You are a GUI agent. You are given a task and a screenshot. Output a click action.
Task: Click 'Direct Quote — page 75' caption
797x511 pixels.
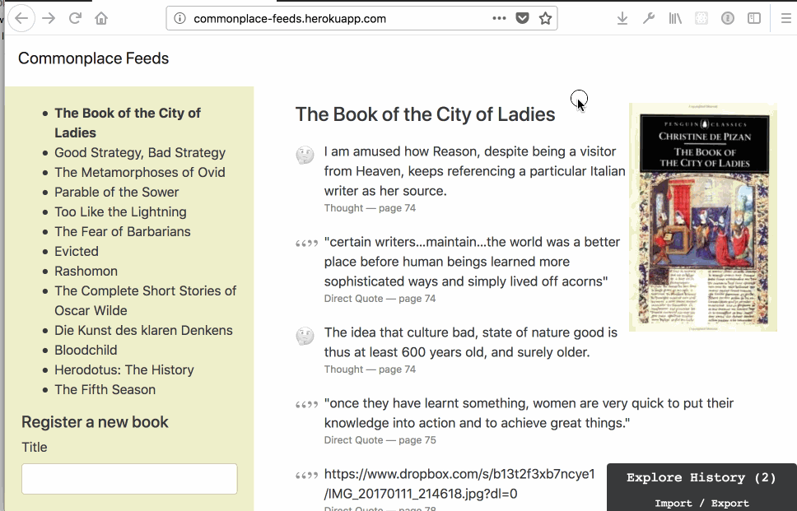(x=380, y=440)
